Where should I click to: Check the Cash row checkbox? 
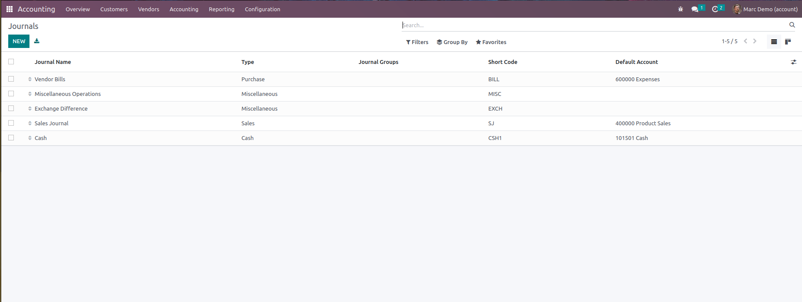coord(11,138)
